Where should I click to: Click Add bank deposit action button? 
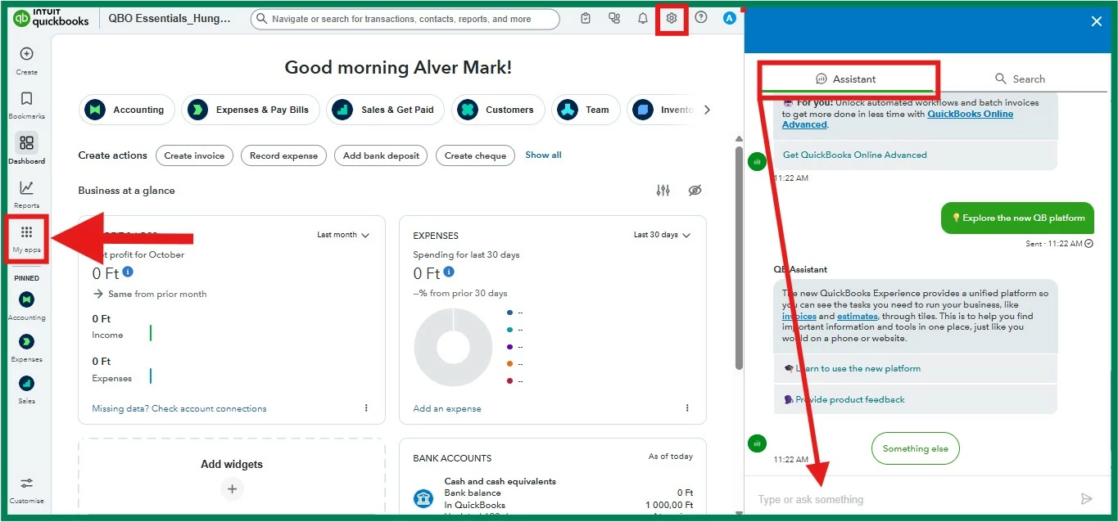[x=381, y=155]
